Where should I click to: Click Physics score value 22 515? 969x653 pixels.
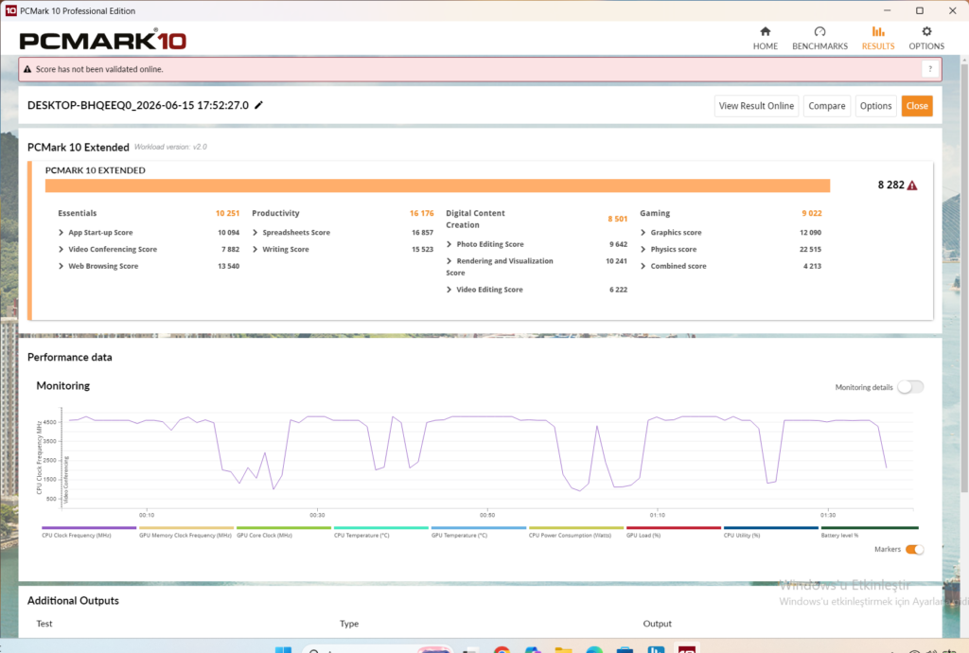coord(810,249)
